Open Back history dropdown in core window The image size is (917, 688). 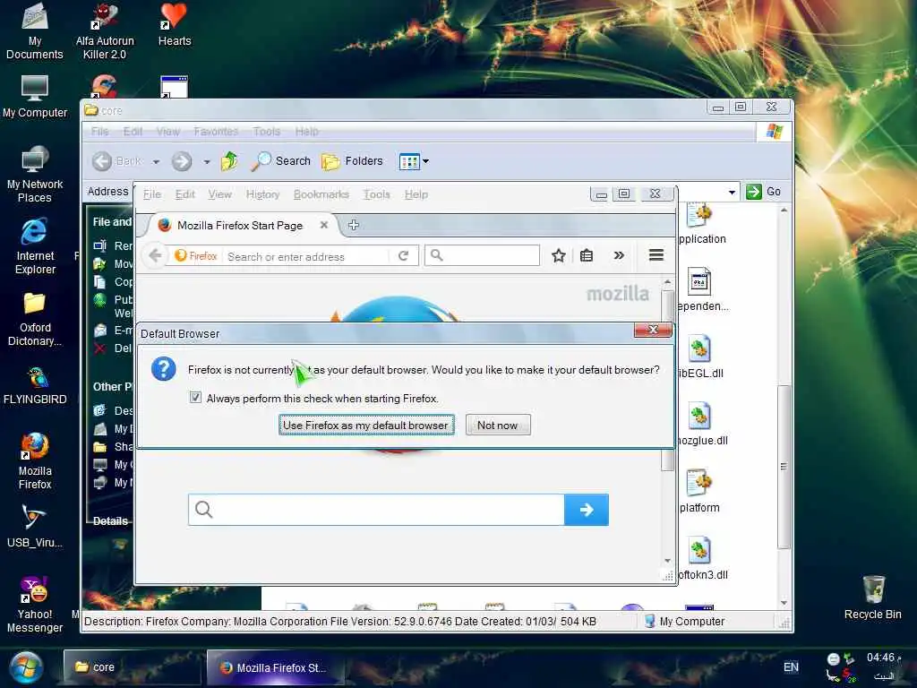coord(156,161)
